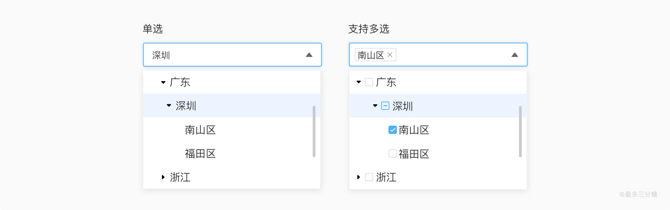Focus the multi-select input beside the 南山区 tag
This screenshot has width=670, height=210.
(451, 55)
